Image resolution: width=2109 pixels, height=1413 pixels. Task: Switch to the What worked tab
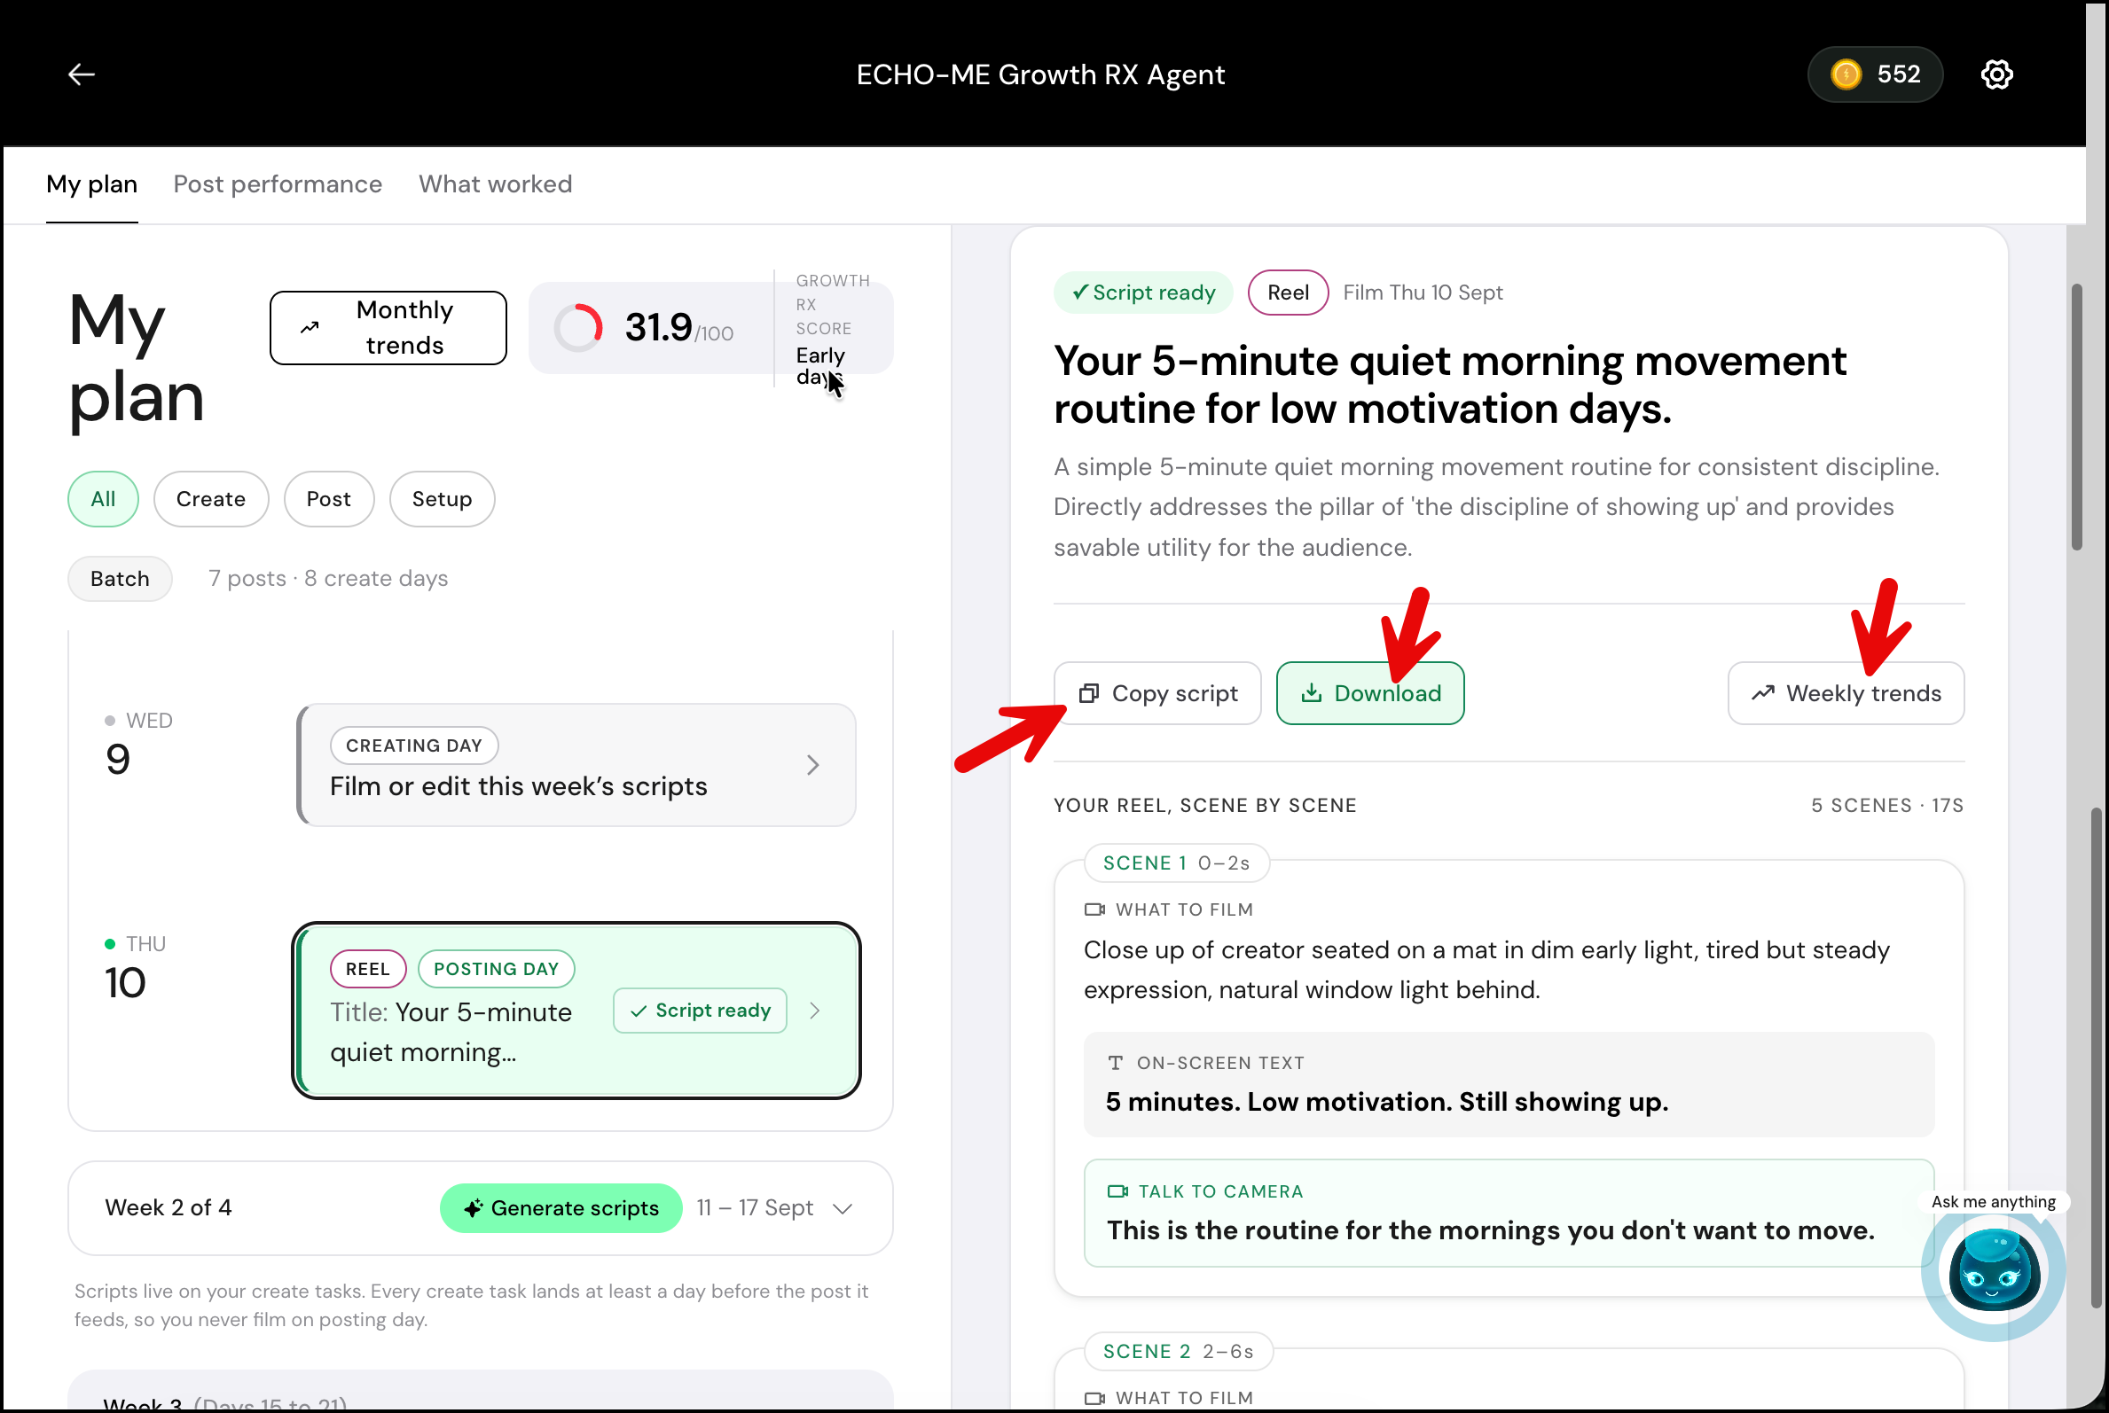[x=495, y=183]
